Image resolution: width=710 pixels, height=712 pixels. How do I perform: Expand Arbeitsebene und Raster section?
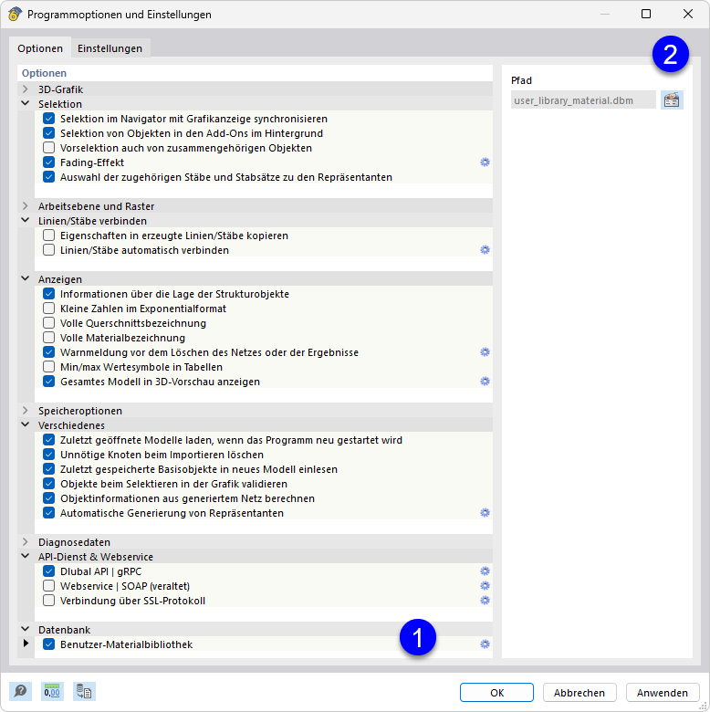tap(26, 206)
